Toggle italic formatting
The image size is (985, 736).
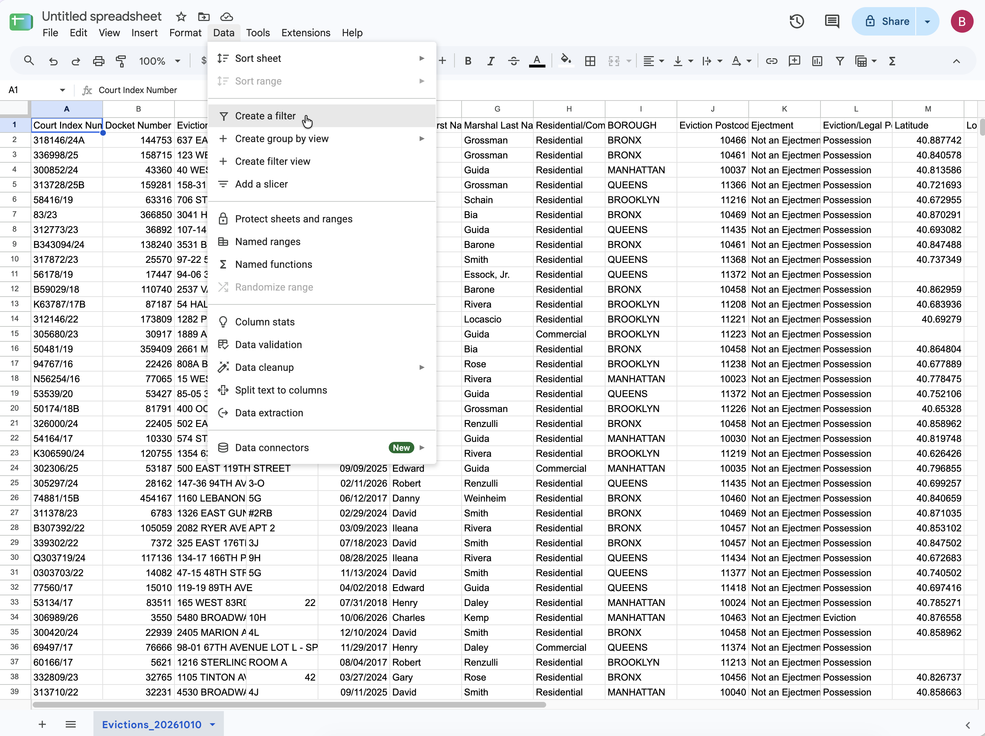491,61
